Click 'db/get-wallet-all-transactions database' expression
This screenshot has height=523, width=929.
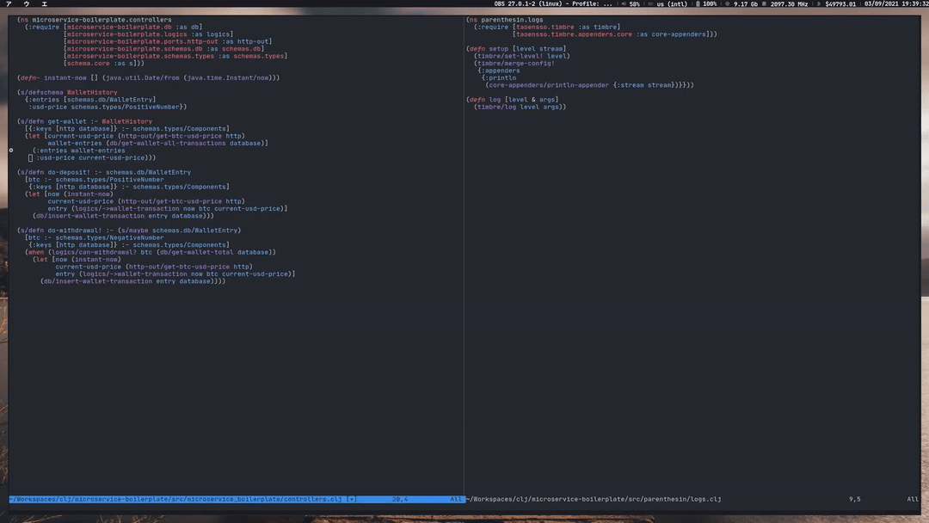pos(186,144)
